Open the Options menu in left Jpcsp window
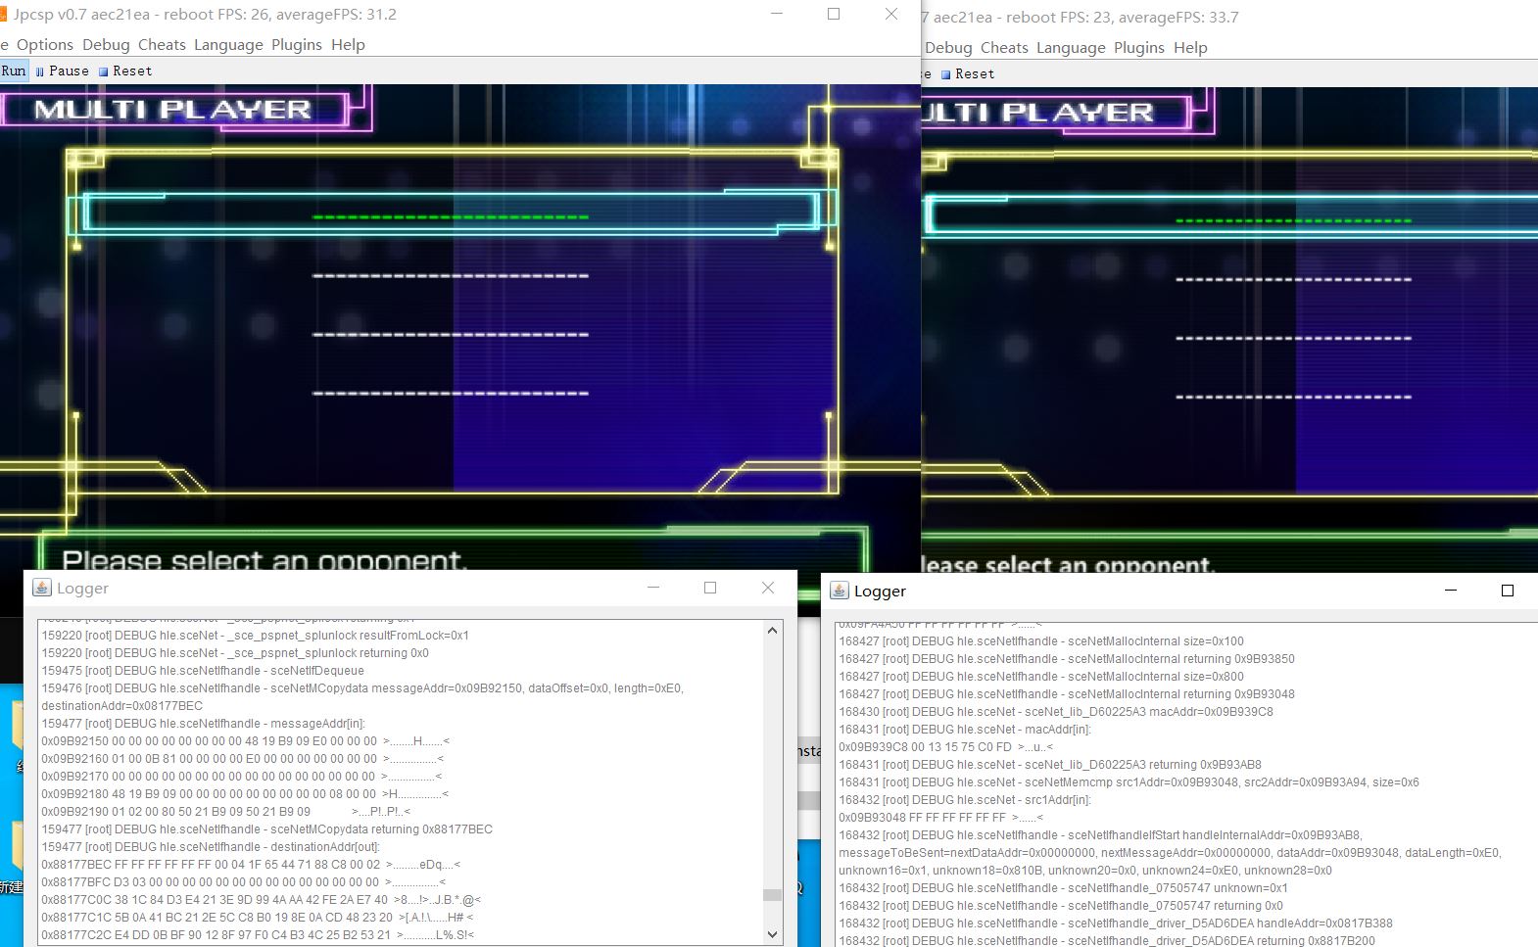Screen dimensions: 1538x947 coord(44,44)
